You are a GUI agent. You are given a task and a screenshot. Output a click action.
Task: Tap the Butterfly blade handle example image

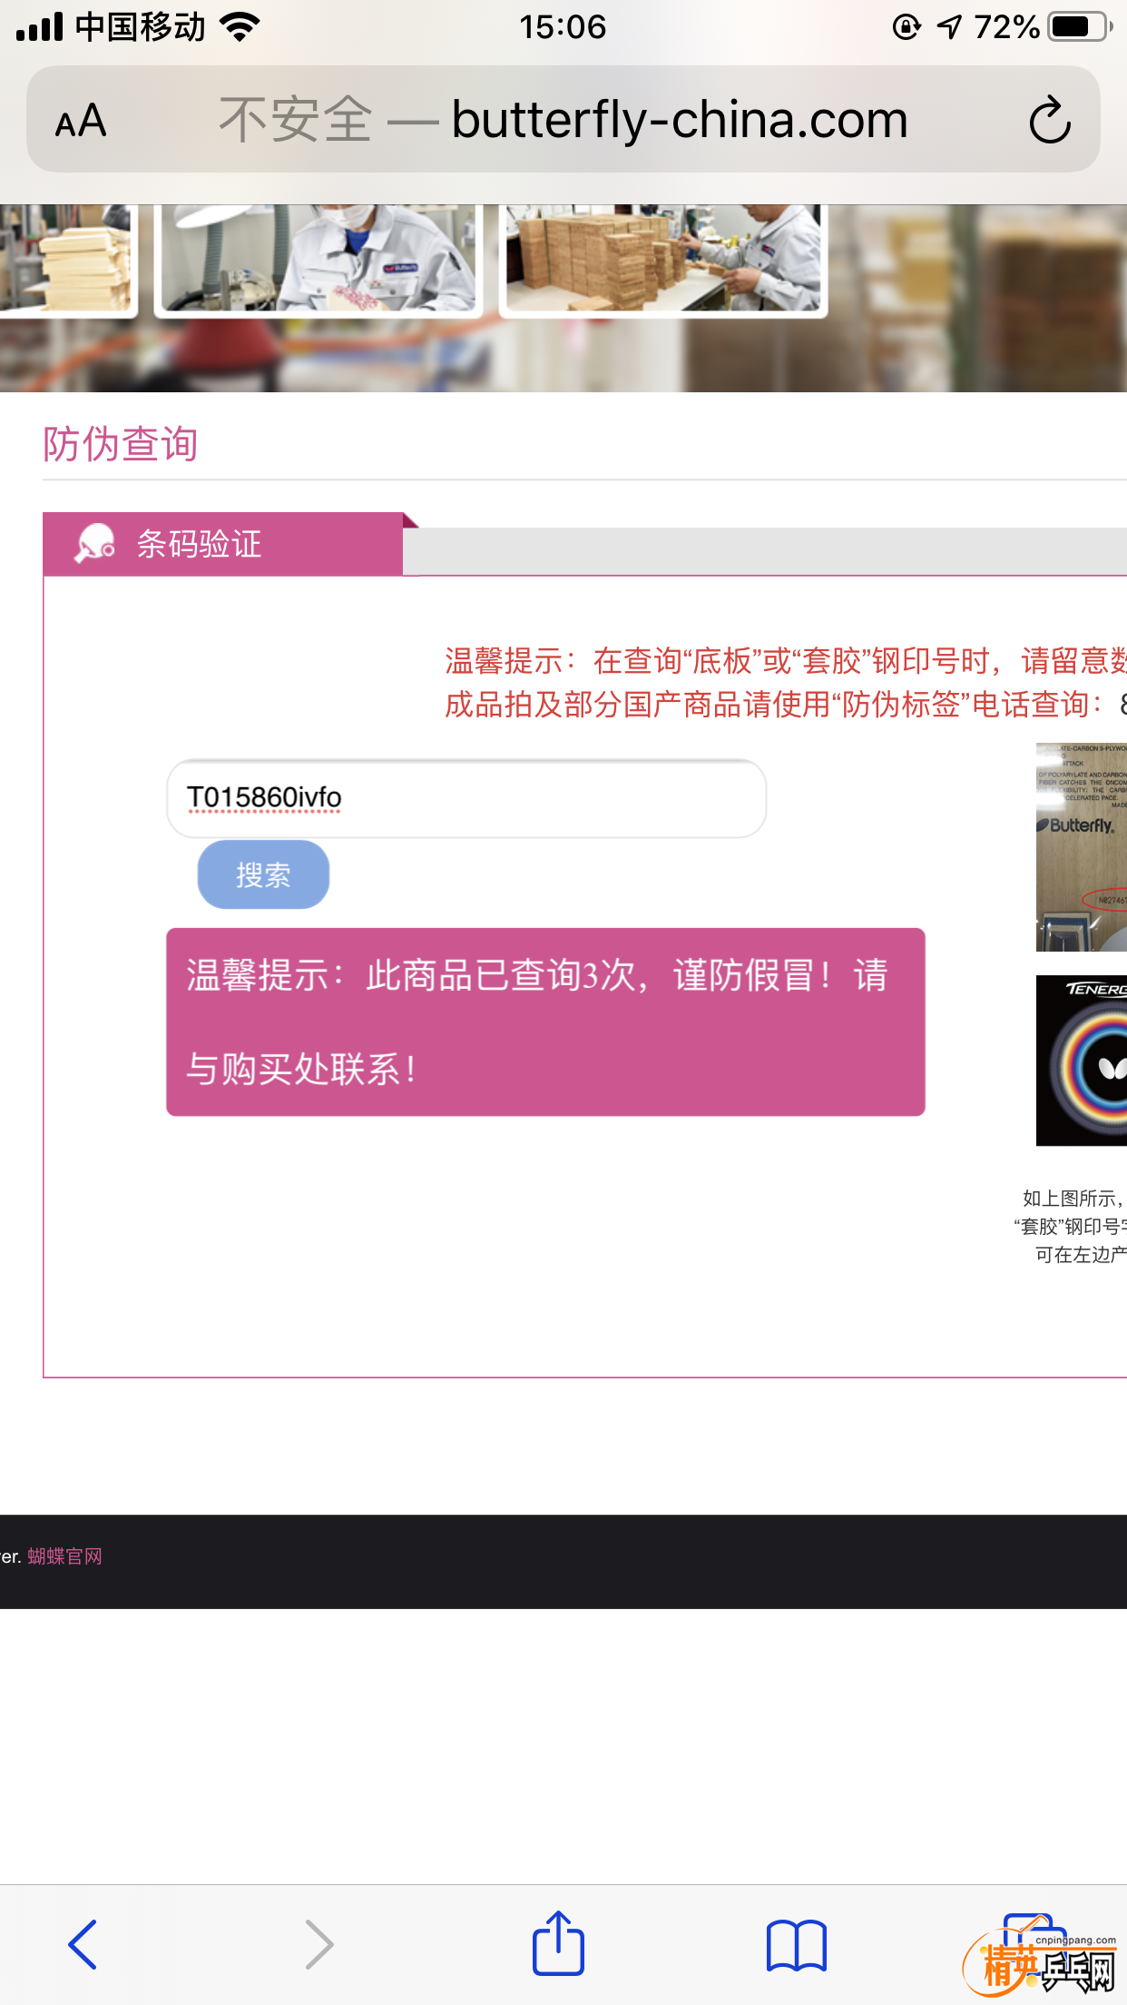pos(1082,847)
